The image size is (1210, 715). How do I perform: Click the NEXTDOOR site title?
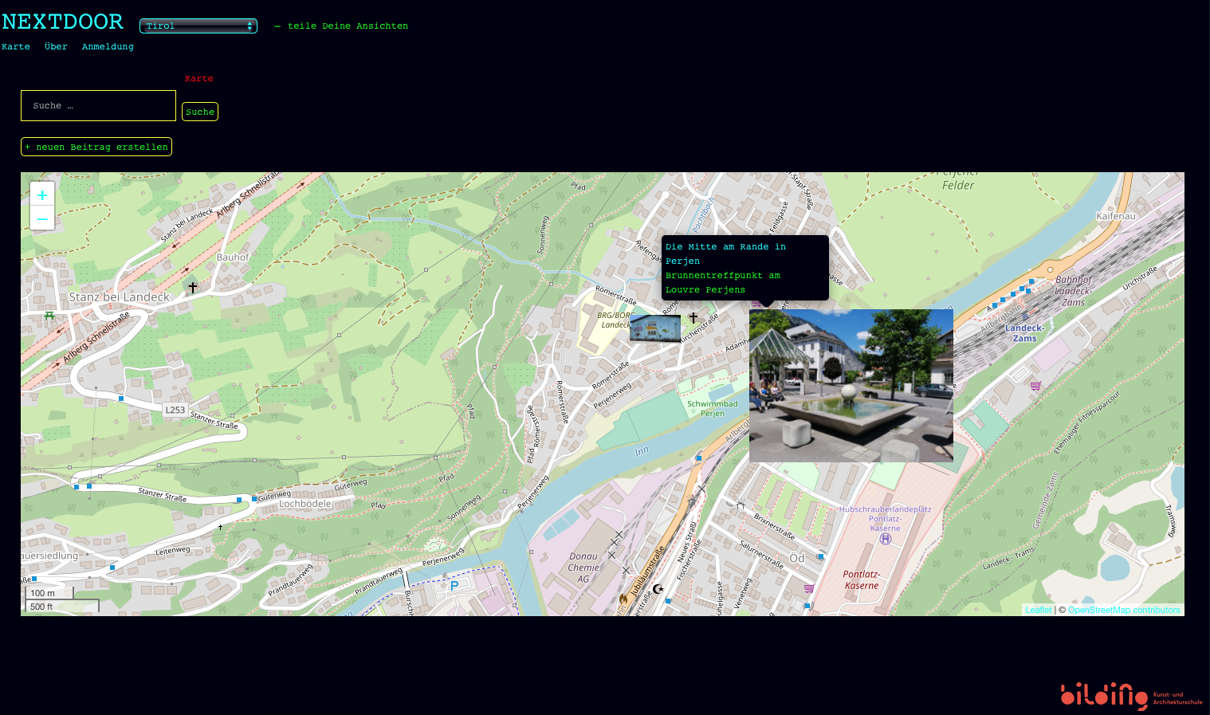pyautogui.click(x=63, y=22)
